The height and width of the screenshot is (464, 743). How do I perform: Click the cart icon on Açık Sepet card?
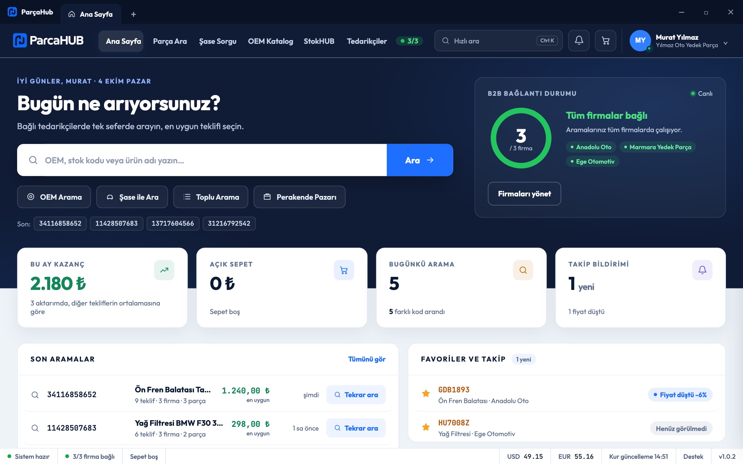point(344,270)
